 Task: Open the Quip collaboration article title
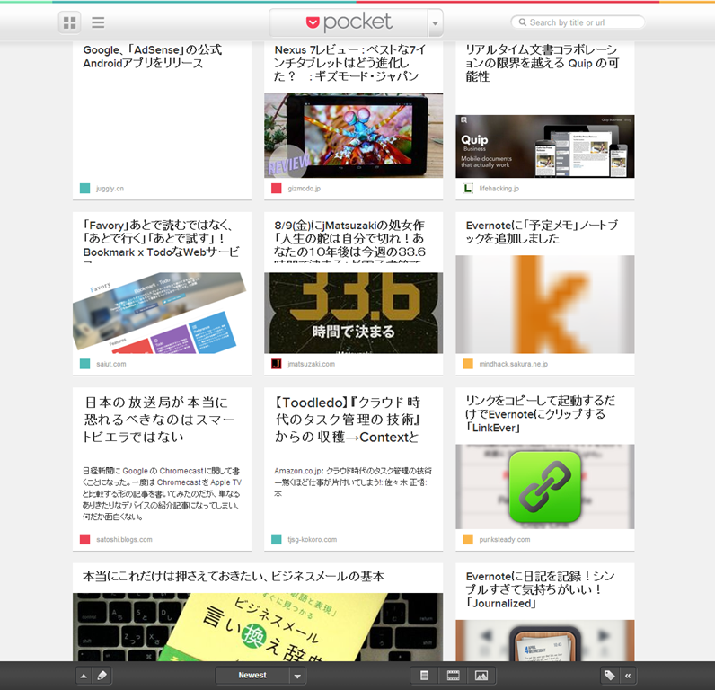click(543, 63)
